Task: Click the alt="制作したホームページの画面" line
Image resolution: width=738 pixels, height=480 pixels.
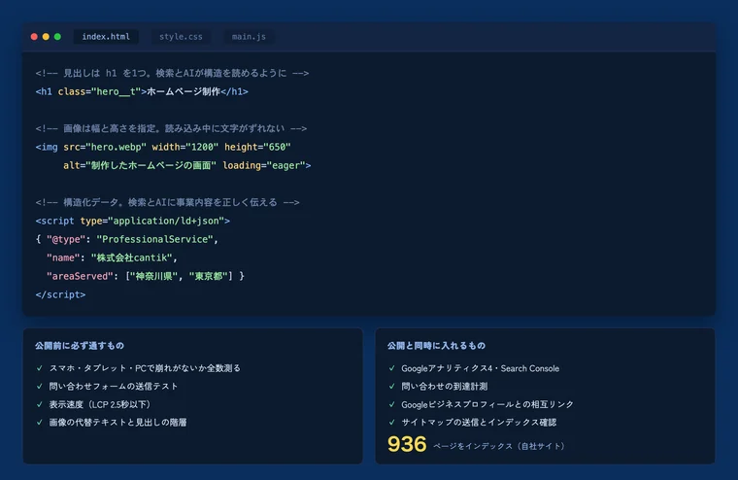Action: (x=186, y=165)
